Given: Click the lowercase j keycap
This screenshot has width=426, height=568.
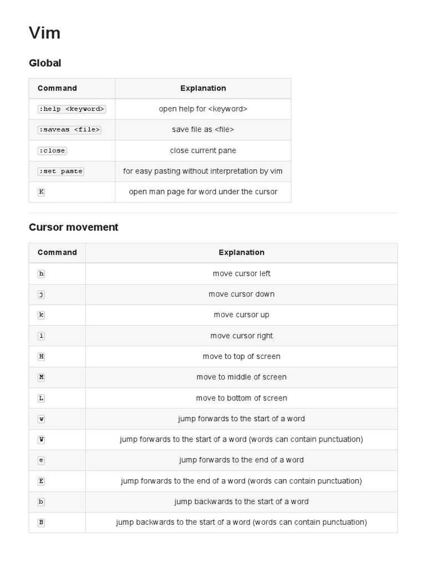Looking at the screenshot, I should pyautogui.click(x=41, y=295).
